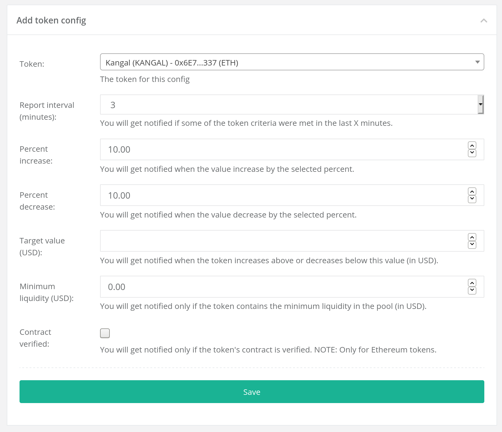The width and height of the screenshot is (502, 432).
Task: Click the Percent increase input field
Action: click(292, 149)
